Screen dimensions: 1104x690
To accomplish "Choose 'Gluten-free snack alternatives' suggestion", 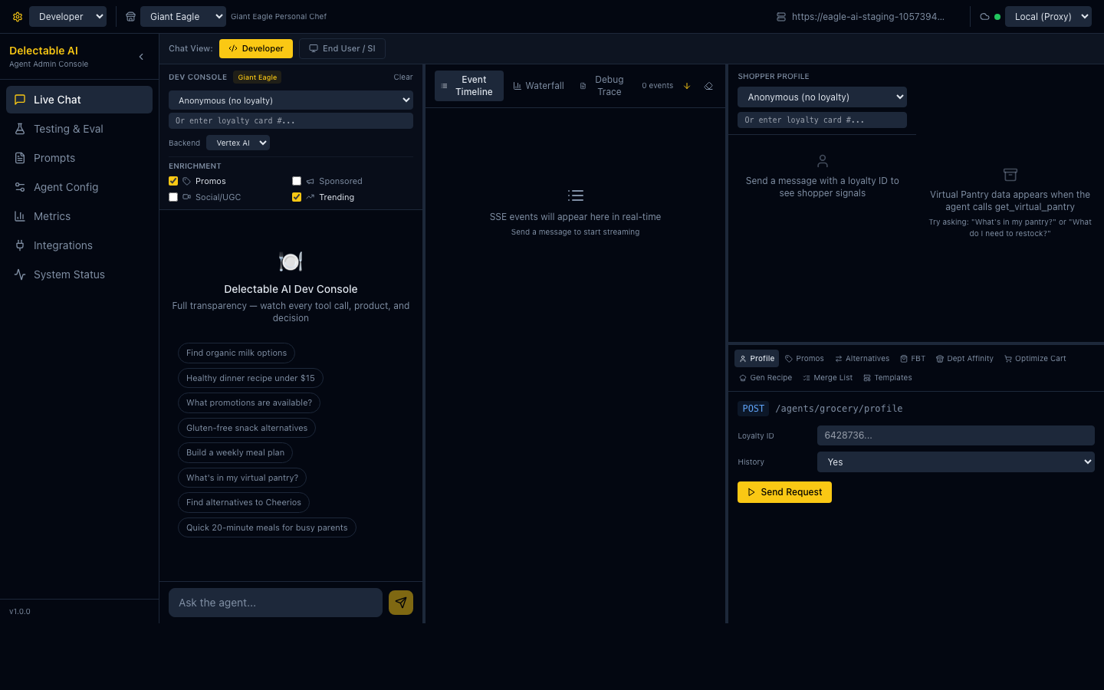I will coord(247,428).
